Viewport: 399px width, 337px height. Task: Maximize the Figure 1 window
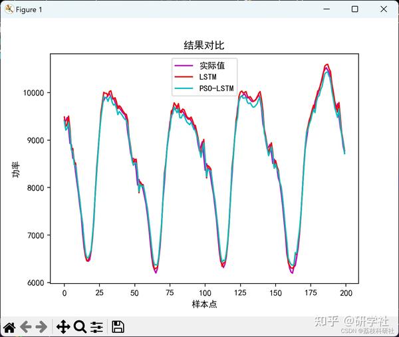(x=354, y=9)
